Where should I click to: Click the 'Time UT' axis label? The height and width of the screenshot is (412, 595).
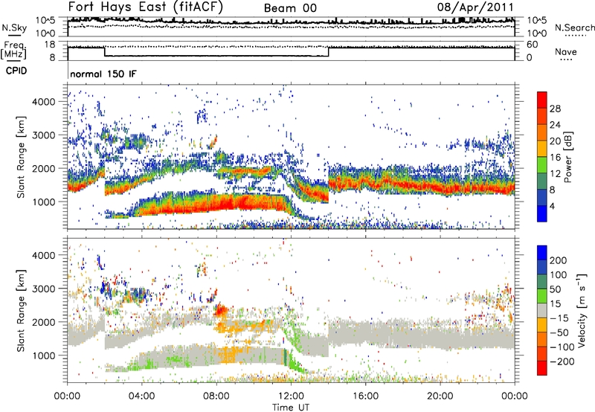tap(291, 408)
